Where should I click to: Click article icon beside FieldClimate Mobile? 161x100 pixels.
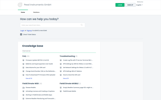(x=61, y=91)
